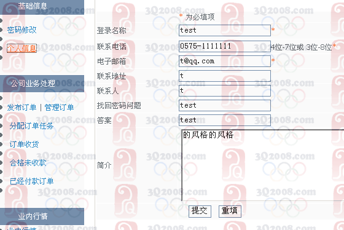
Task: Click the 联系人 contact input field
Action: pos(225,91)
